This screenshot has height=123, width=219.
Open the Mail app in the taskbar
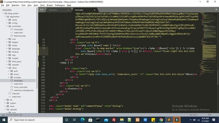point(106,120)
